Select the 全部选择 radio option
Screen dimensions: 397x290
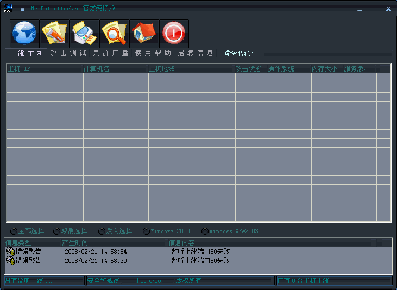[14, 231]
